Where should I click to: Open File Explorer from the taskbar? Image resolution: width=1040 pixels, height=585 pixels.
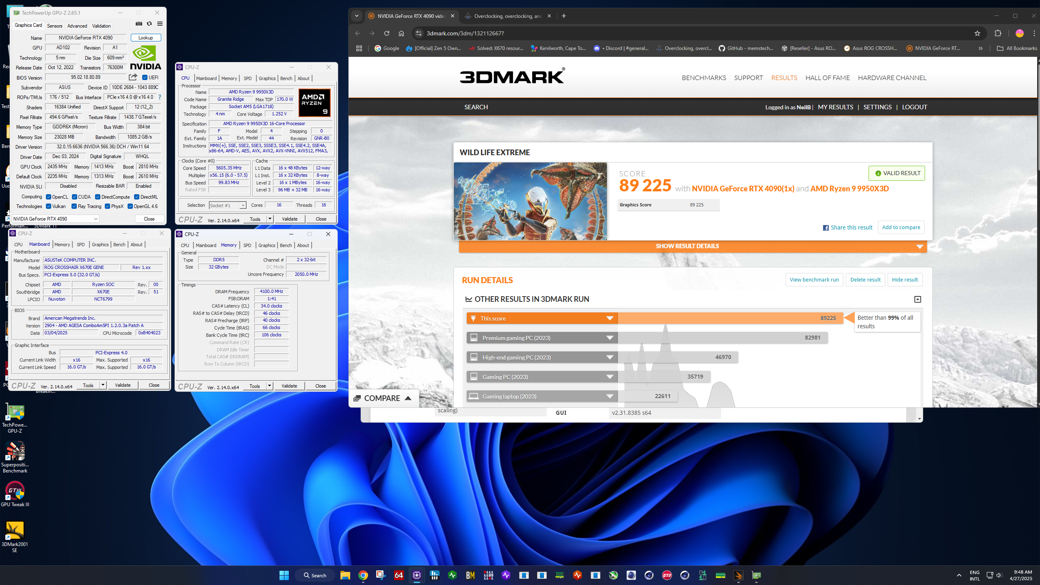[345, 575]
